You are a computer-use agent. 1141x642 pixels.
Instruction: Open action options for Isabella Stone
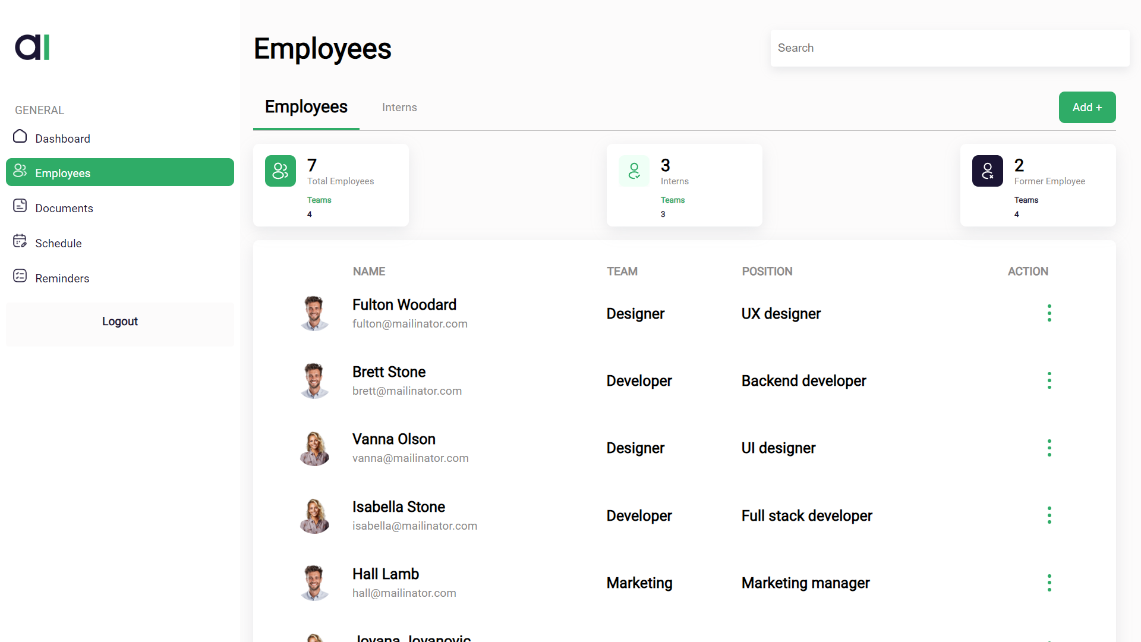tap(1049, 515)
